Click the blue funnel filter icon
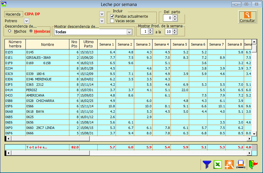The image size is (263, 173). (x=207, y=164)
